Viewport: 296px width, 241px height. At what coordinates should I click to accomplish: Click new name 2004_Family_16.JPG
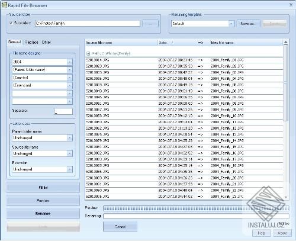(x=227, y=153)
